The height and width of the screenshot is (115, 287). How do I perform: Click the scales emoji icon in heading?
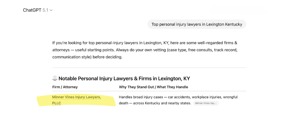pos(55,78)
